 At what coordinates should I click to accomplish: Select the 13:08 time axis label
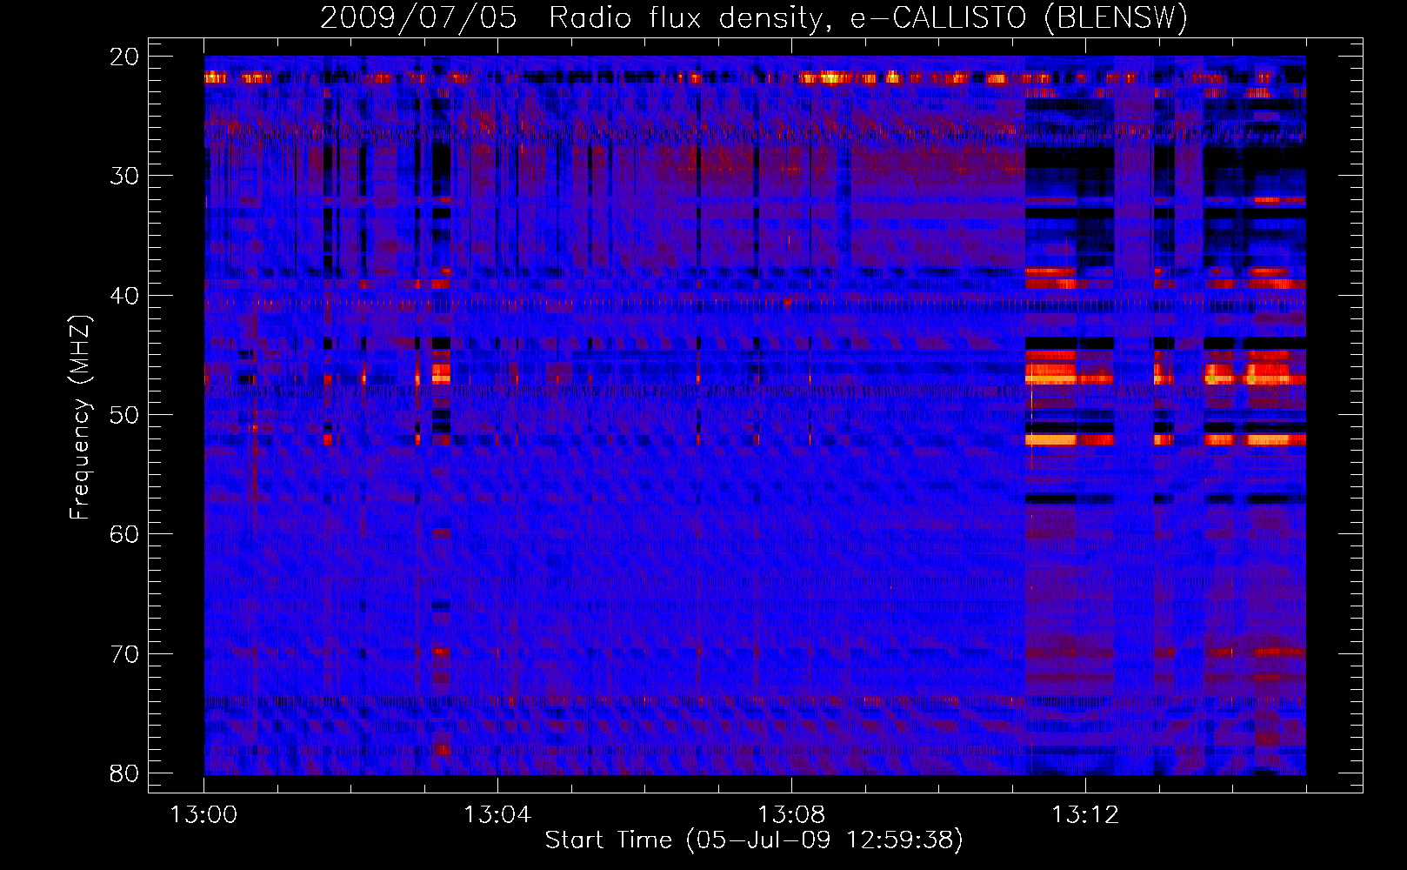(x=791, y=815)
